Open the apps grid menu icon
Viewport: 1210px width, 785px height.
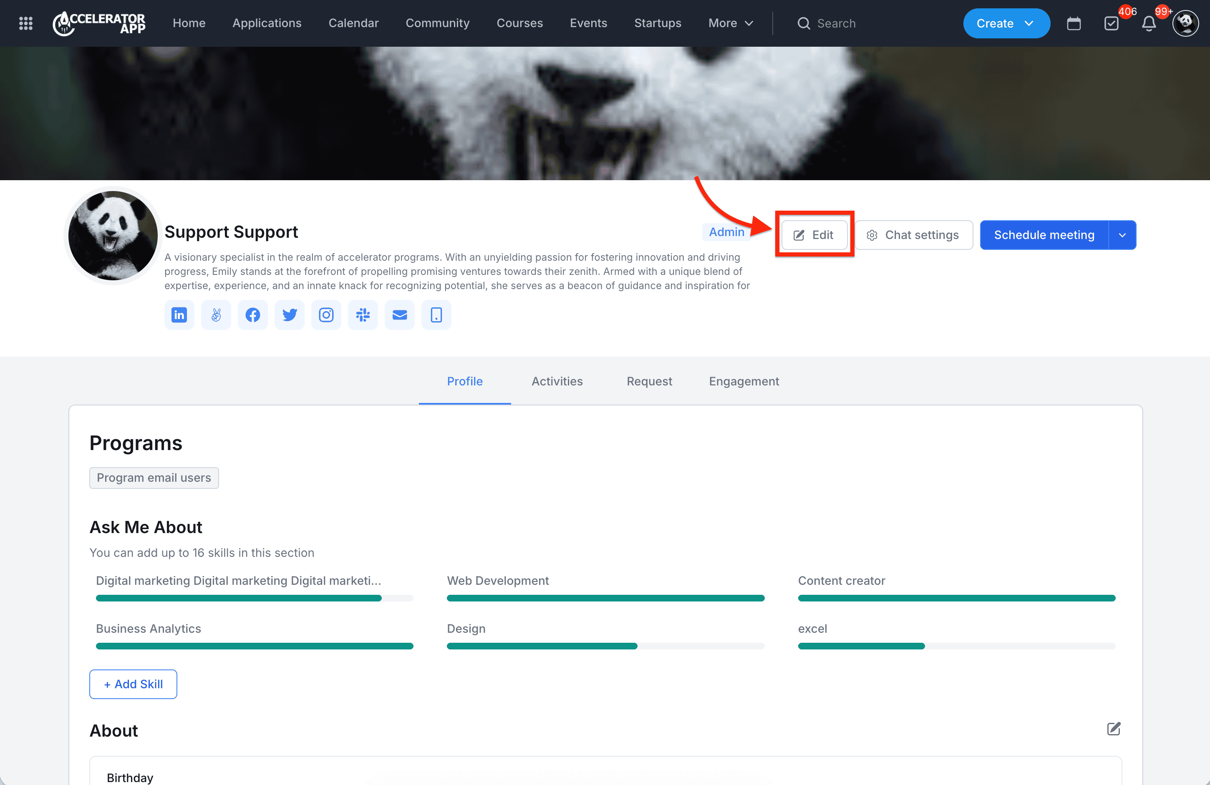click(25, 23)
